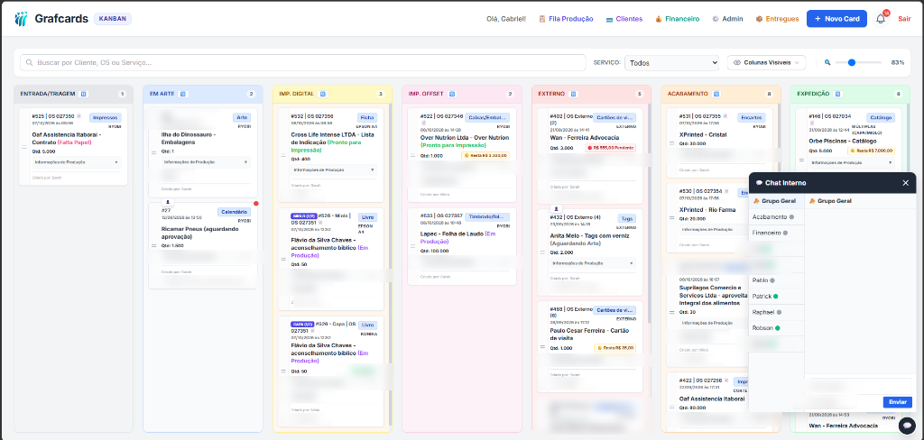
Task: Click drag handle on Ricamar Pneus card
Action: [153, 245]
